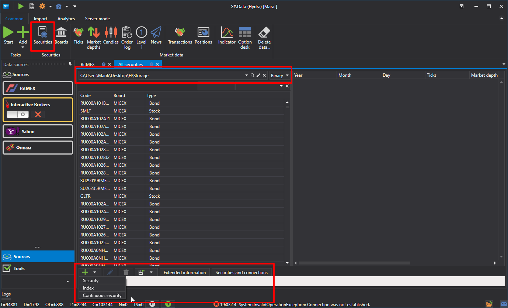
Task: Open the Securities ribbon icon
Action: pyautogui.click(x=43, y=36)
